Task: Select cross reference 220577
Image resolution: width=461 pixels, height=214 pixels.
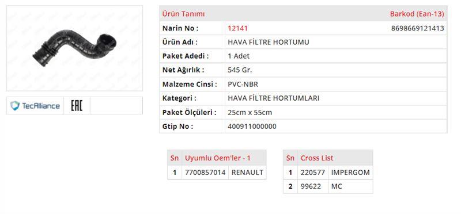Action: [312, 173]
